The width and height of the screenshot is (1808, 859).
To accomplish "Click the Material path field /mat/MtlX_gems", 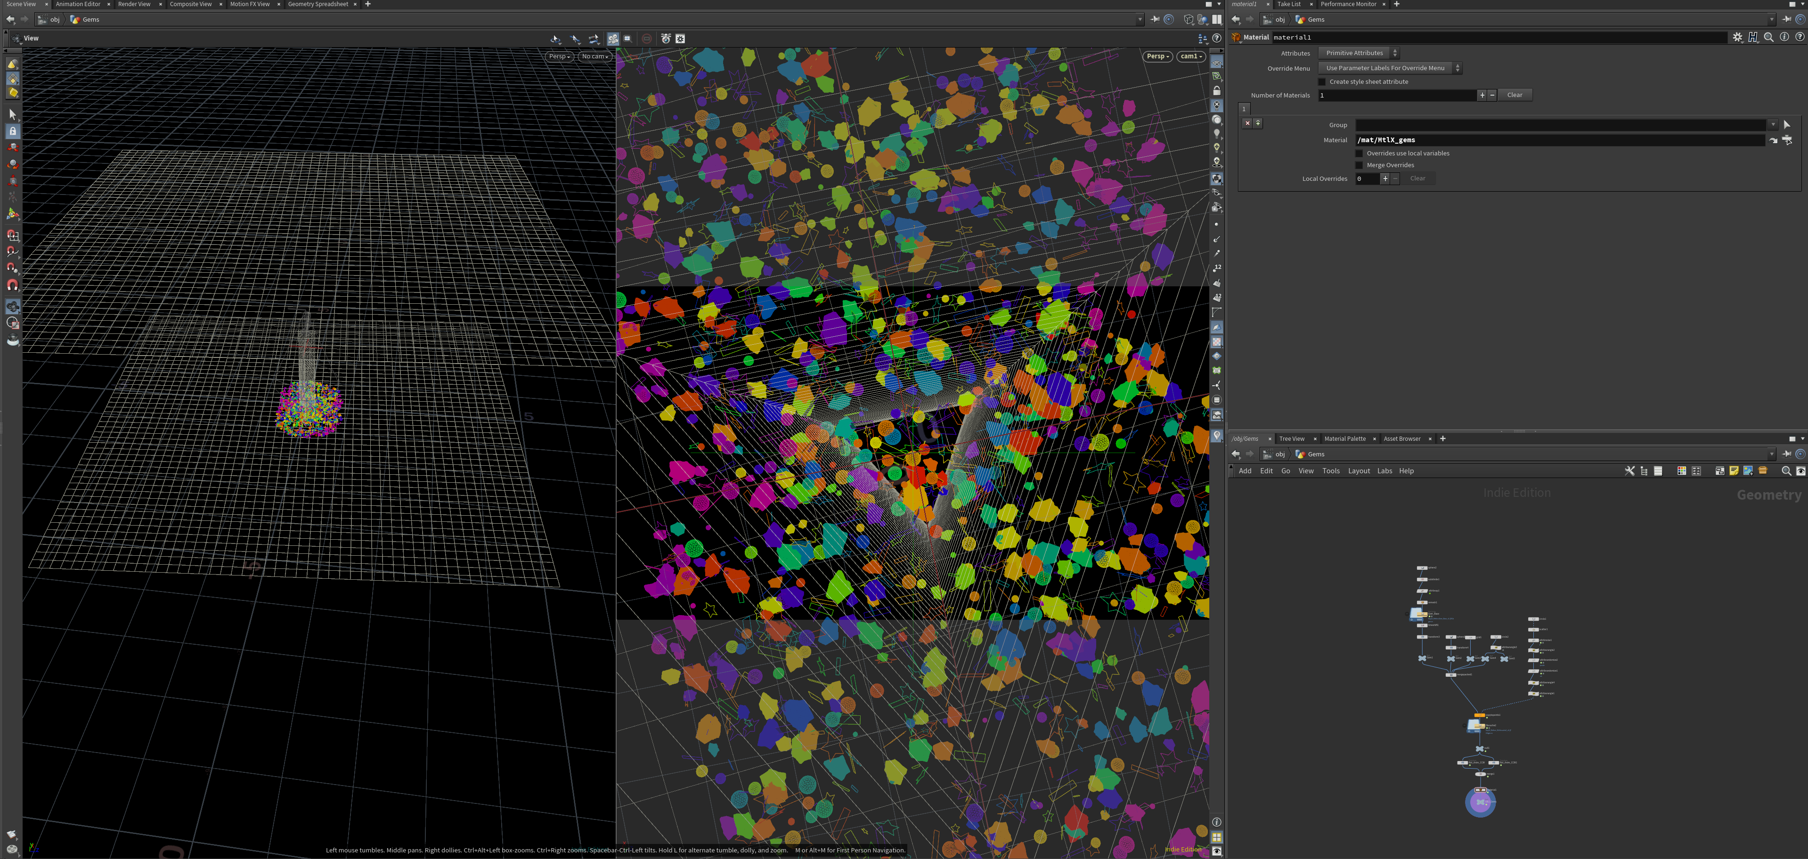I will [1560, 140].
